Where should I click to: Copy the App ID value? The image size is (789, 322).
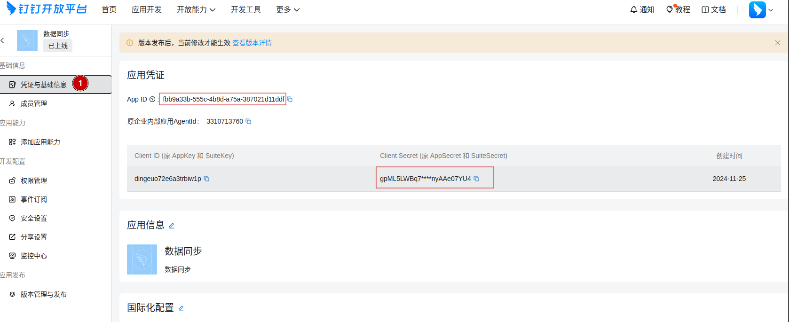290,99
